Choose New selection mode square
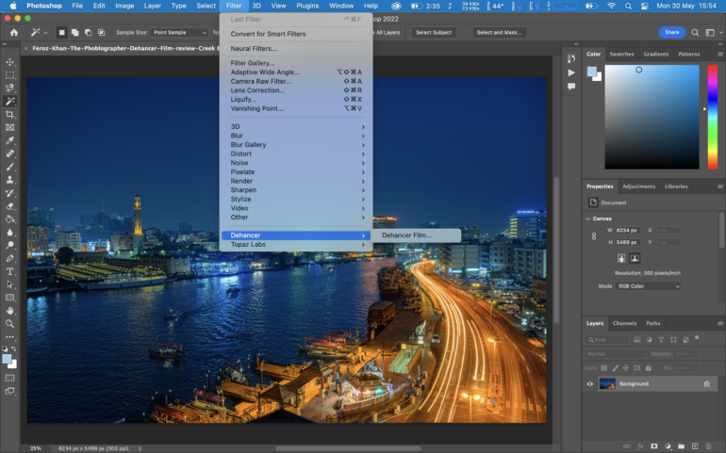The image size is (726, 453). 61,32
